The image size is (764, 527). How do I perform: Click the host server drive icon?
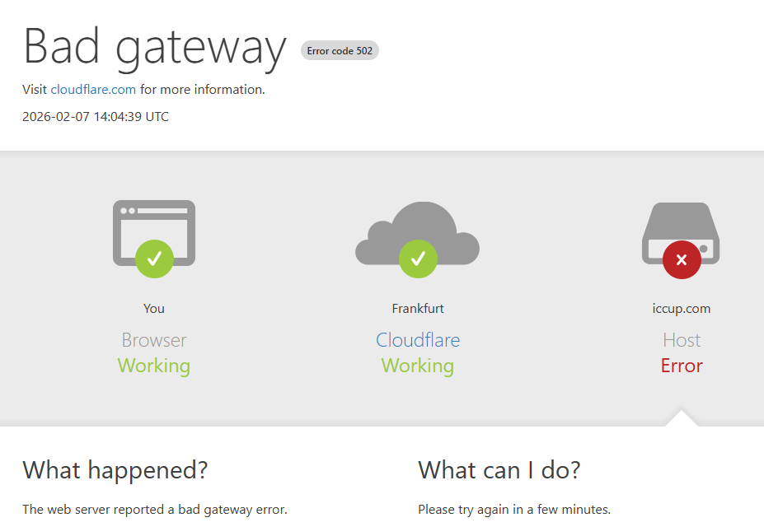[x=681, y=234]
